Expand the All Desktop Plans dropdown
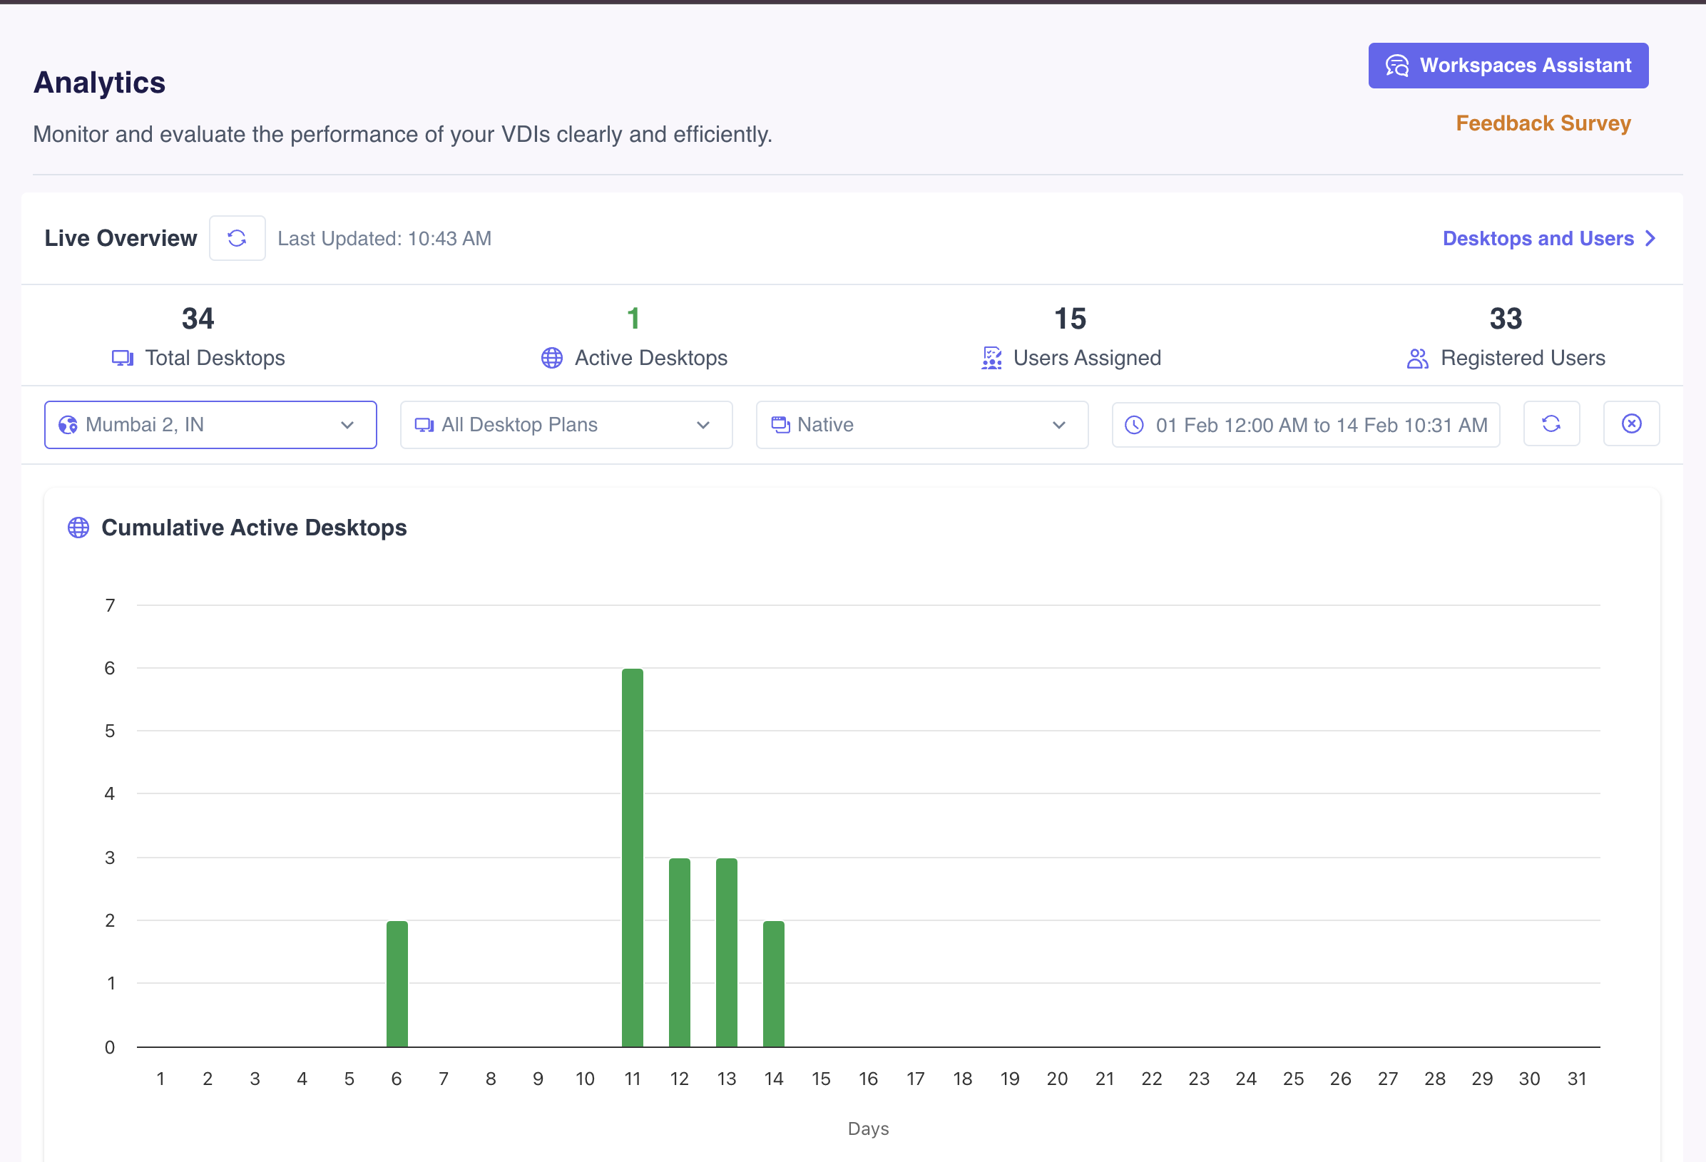The image size is (1706, 1162). 566,424
